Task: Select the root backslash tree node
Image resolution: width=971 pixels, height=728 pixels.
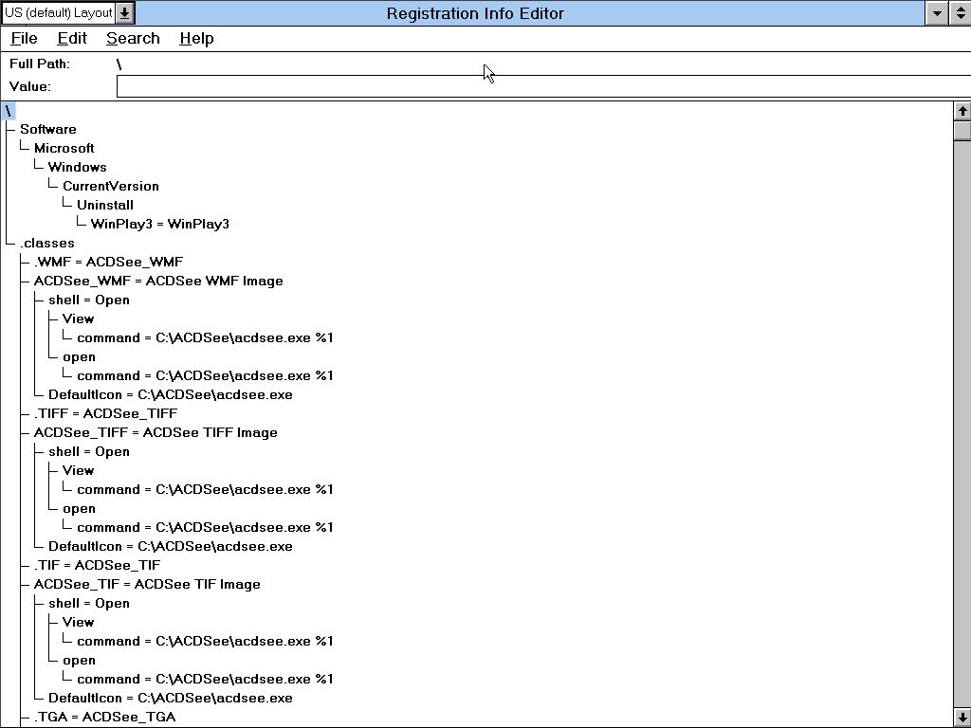Action: [9, 110]
